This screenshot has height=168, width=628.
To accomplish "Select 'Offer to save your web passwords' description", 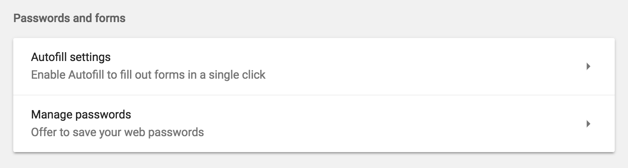I will point(117,132).
